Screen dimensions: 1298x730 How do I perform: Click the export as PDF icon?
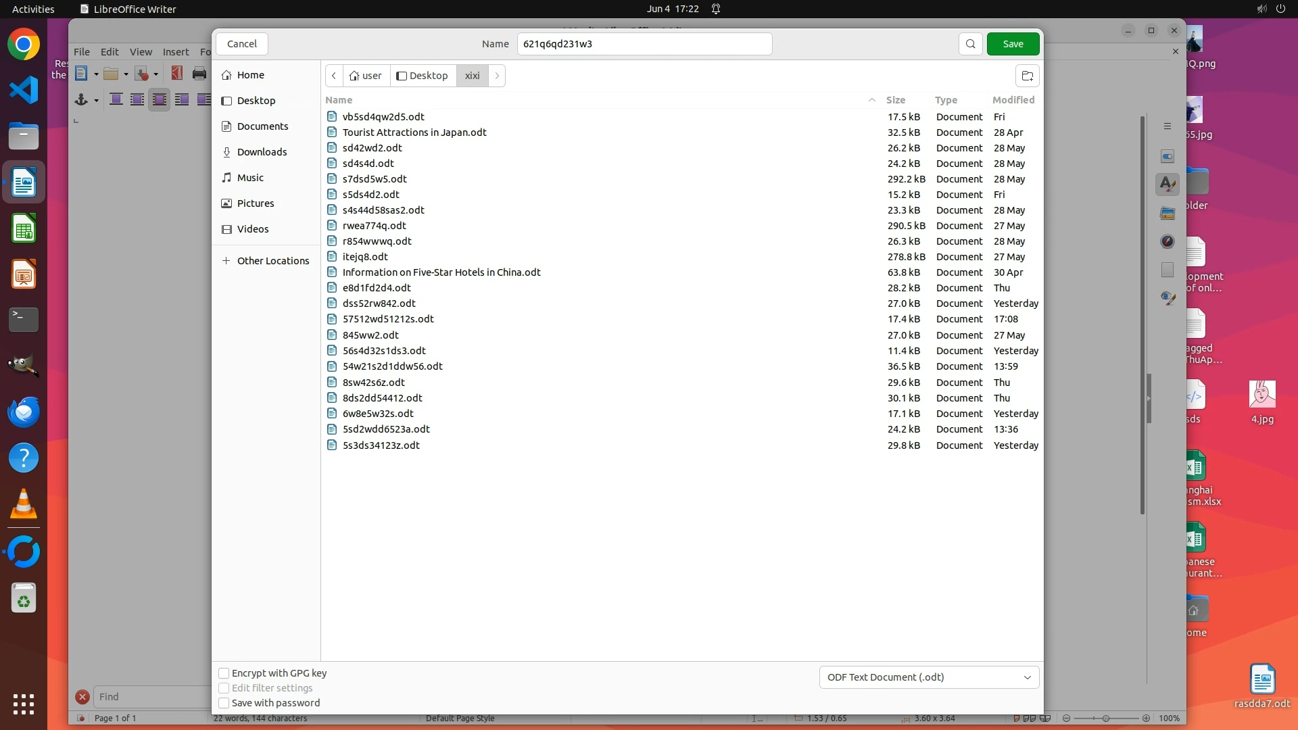pyautogui.click(x=177, y=73)
